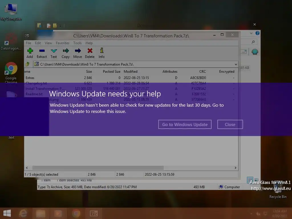292x219 pixels.
Task: Click the horizontal scrollbar thumb in 7-Zip
Action: tap(98, 168)
